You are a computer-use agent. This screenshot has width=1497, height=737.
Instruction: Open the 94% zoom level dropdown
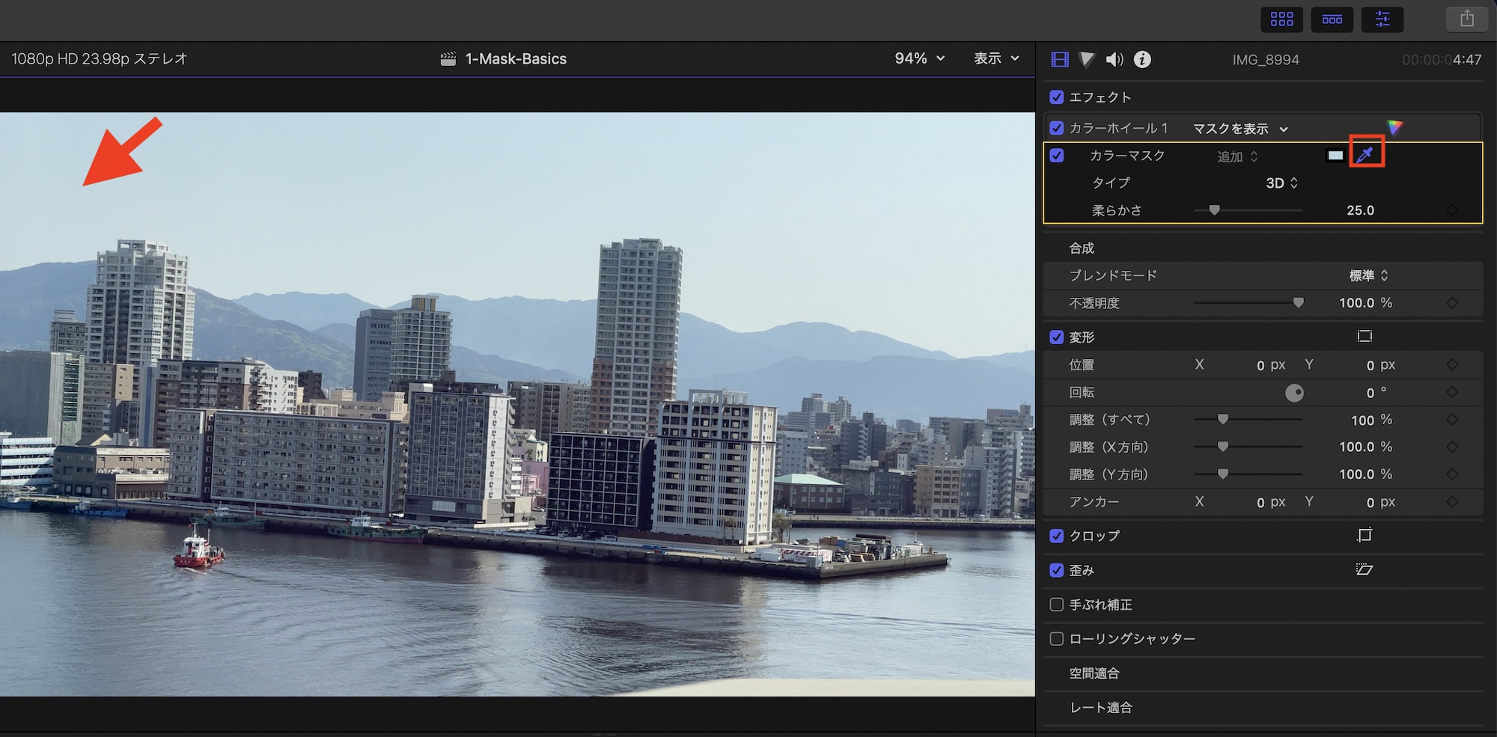click(919, 58)
